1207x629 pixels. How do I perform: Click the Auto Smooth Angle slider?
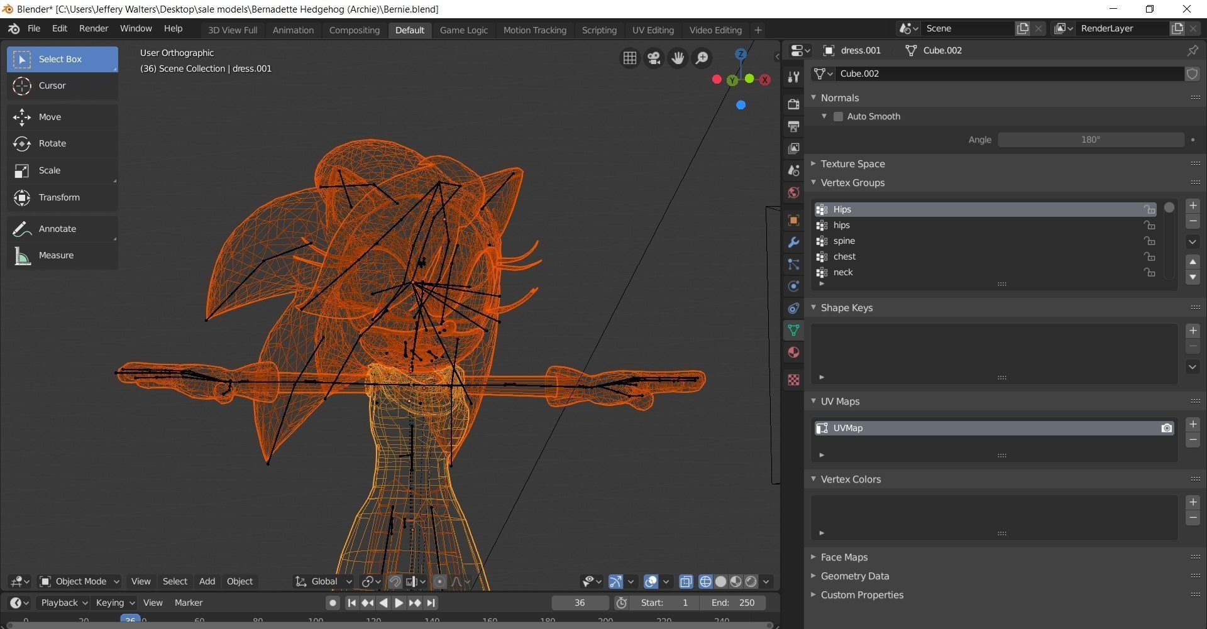[x=1091, y=139]
